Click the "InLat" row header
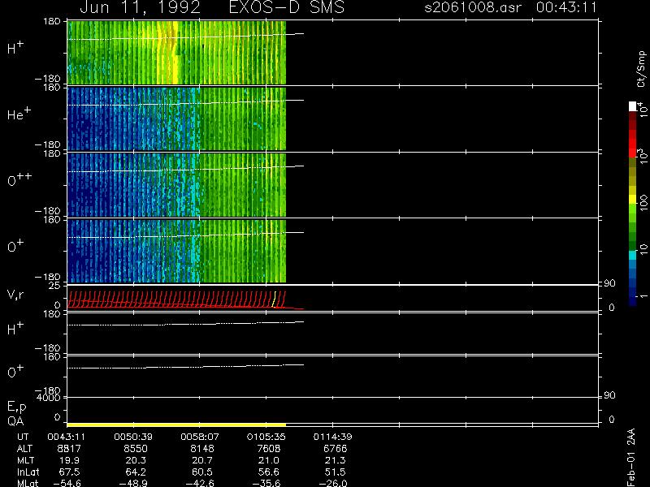Viewport: 650px width, 487px height. 28,472
